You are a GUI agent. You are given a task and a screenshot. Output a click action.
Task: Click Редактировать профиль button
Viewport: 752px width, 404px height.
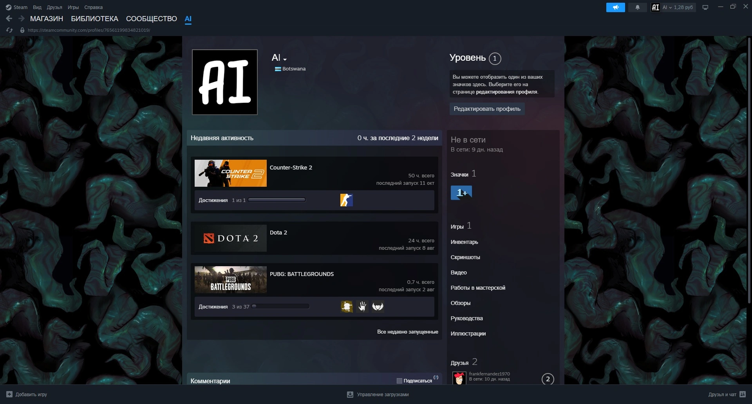[487, 109]
